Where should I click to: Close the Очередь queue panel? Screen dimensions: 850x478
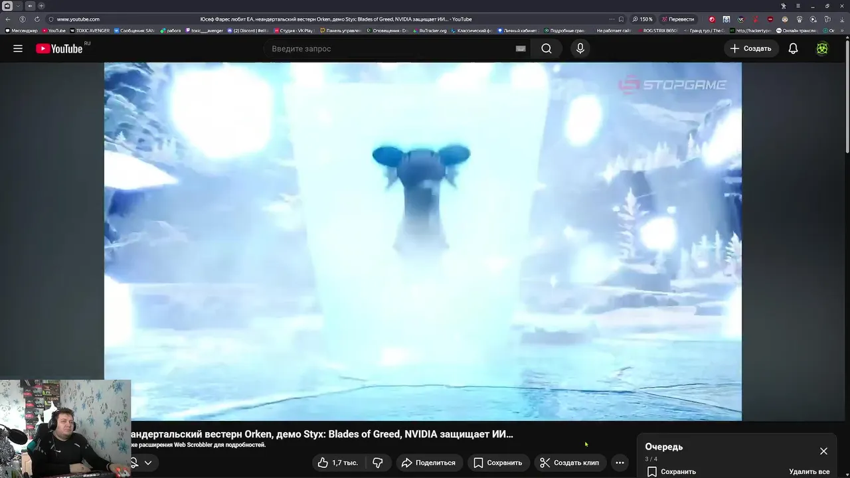[823, 451]
